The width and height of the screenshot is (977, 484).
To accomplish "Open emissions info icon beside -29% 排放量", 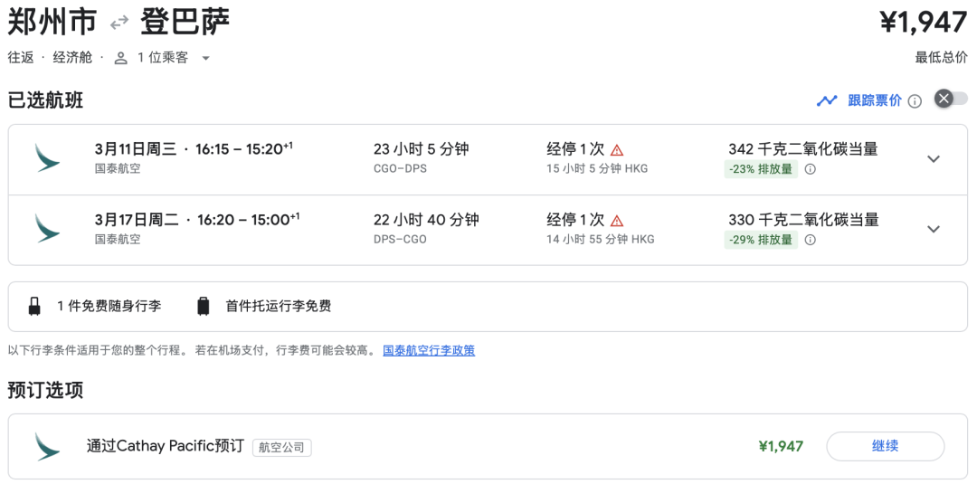I will click(x=810, y=240).
